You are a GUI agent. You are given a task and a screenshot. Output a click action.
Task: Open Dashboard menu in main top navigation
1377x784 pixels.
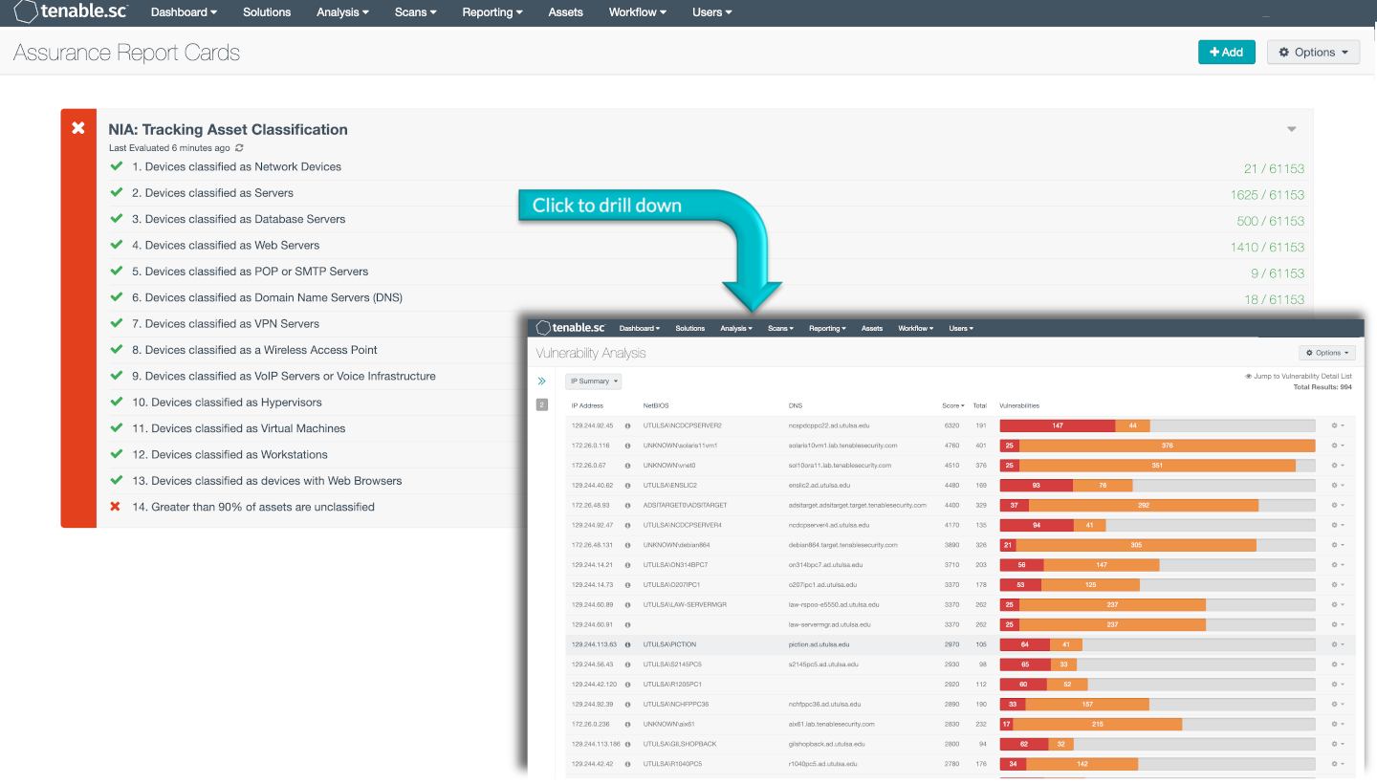point(184,12)
